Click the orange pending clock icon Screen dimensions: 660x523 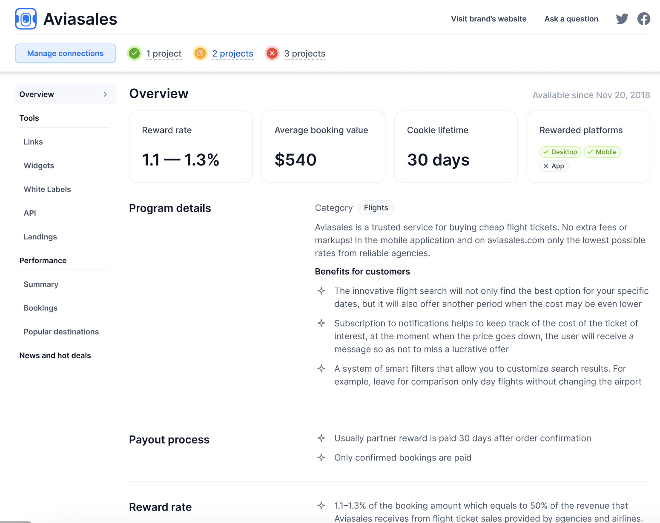pos(200,54)
